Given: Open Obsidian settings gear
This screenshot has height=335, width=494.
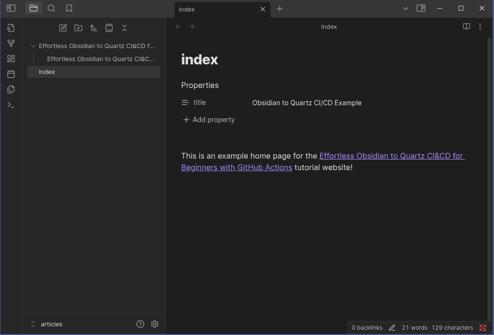Looking at the screenshot, I should tap(155, 324).
